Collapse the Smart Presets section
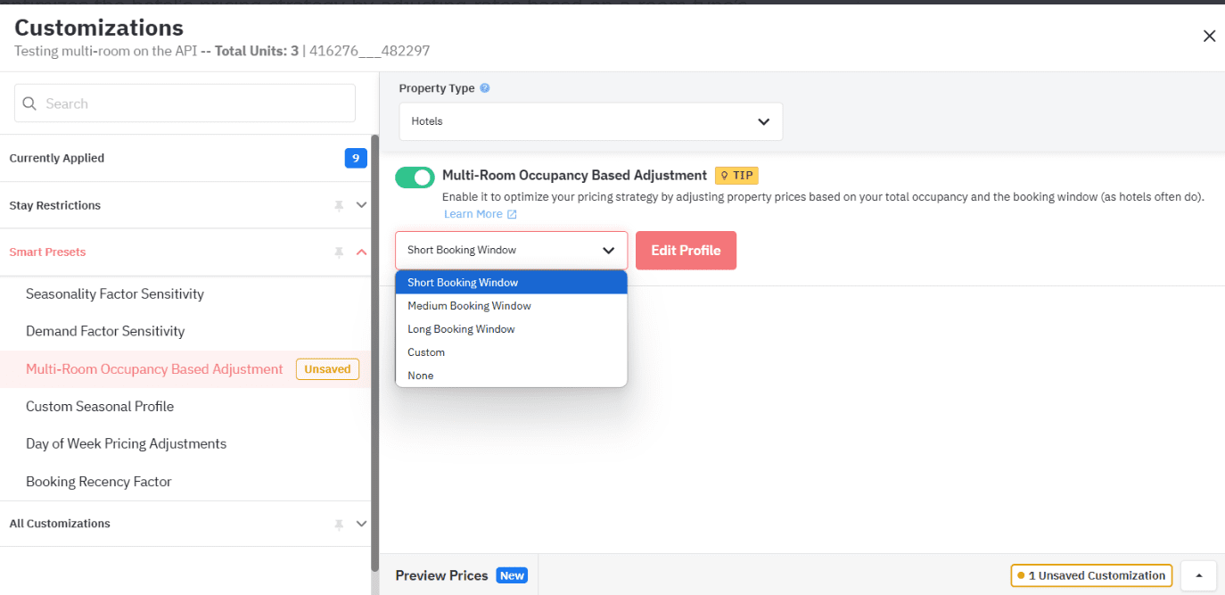 (x=362, y=252)
